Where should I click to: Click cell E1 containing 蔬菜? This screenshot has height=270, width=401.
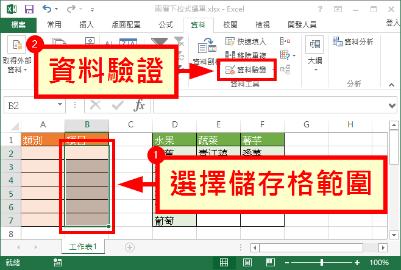218,140
